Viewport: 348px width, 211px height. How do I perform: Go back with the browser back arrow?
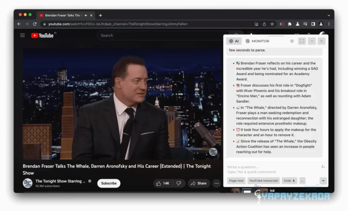(x=19, y=24)
